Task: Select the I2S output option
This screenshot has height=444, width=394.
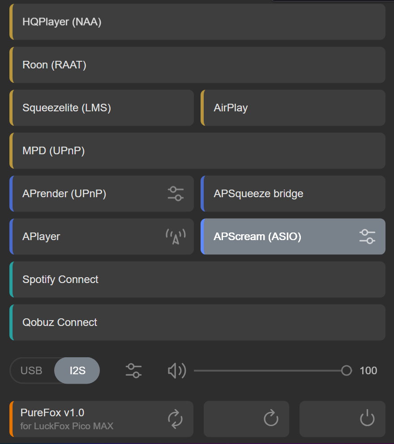Action: pos(77,371)
